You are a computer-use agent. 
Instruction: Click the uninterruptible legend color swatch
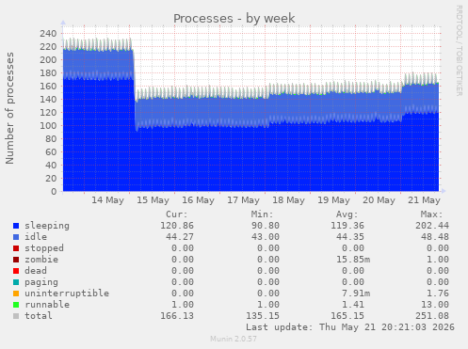pos(16,293)
